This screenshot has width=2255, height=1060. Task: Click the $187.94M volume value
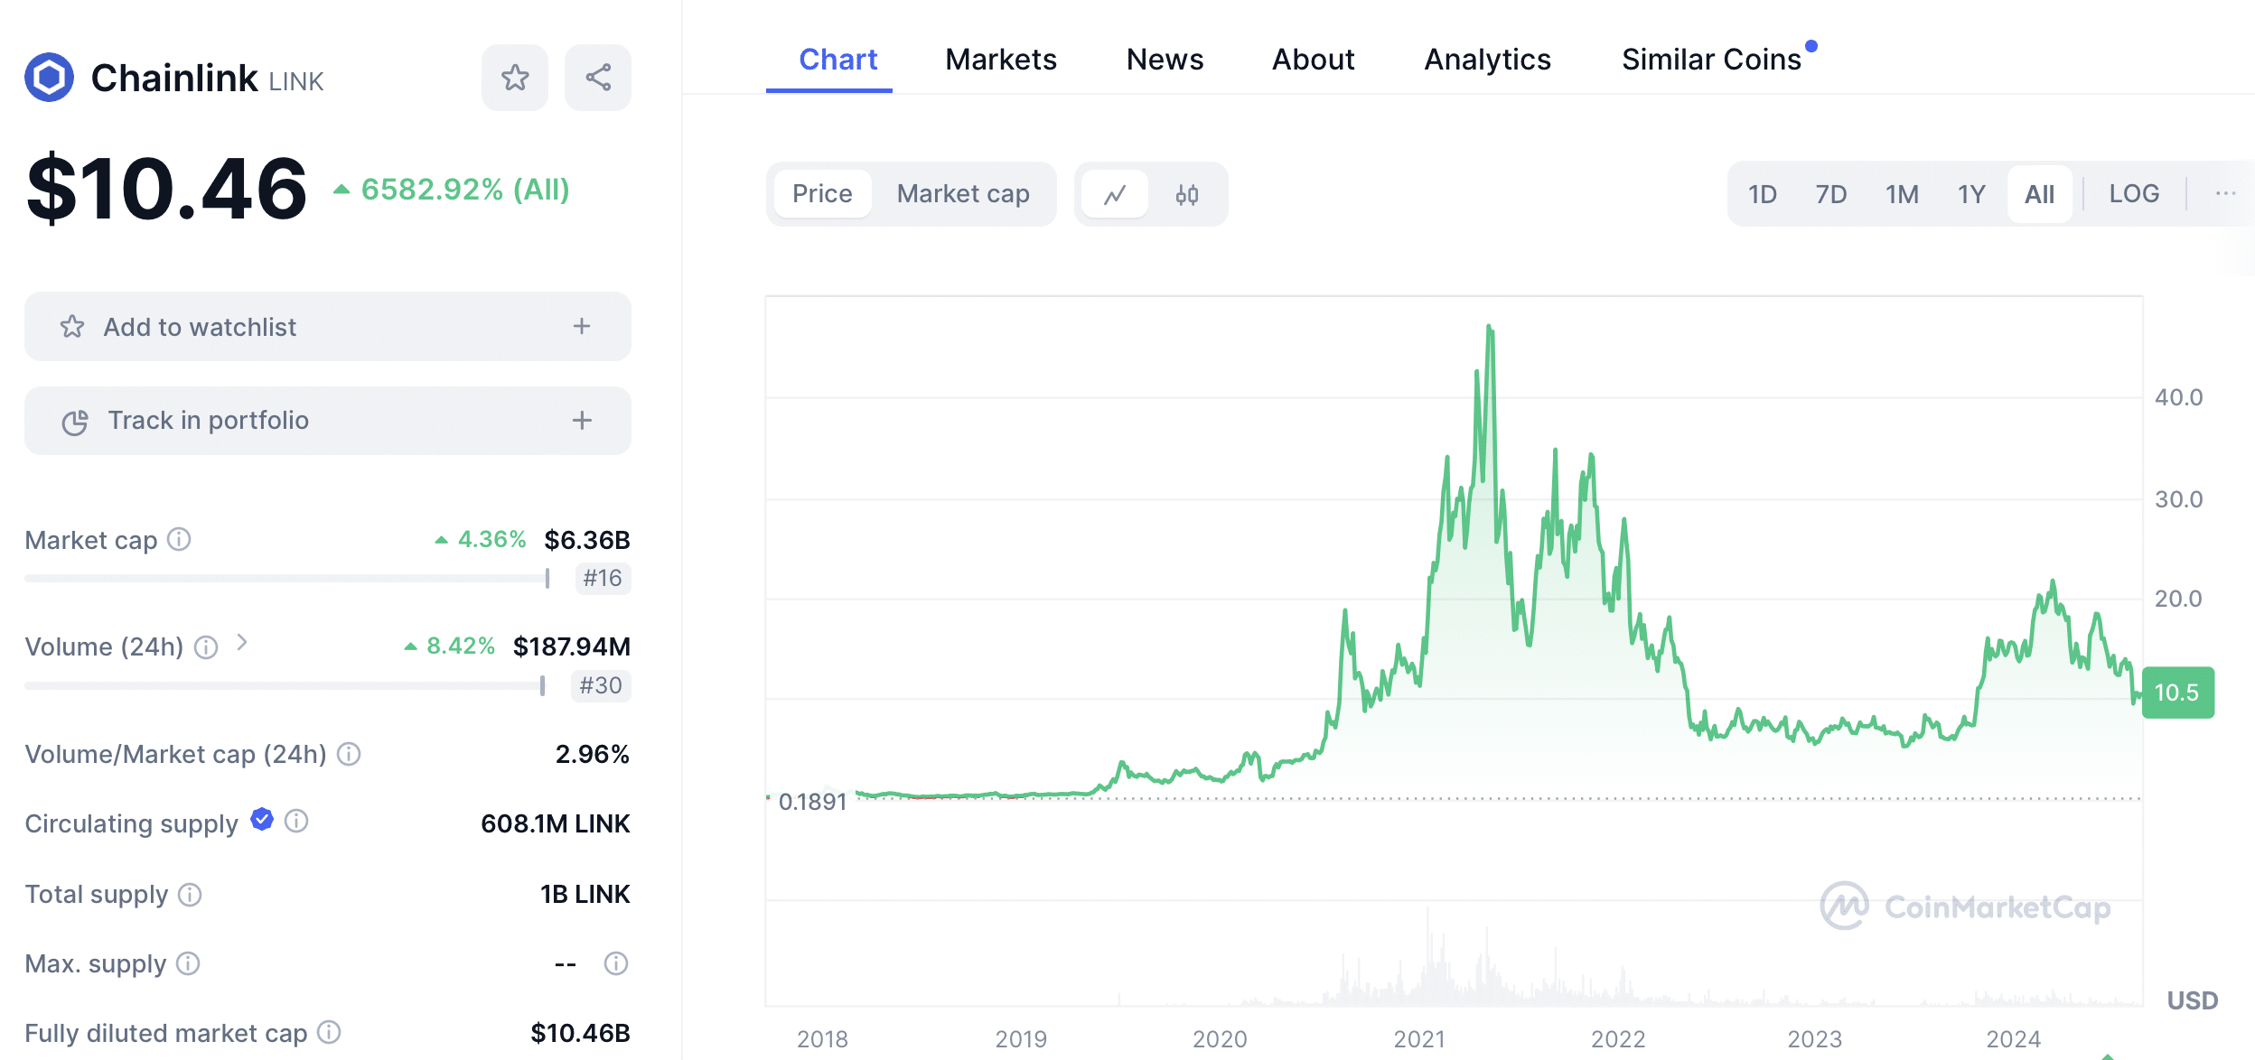pyautogui.click(x=571, y=646)
